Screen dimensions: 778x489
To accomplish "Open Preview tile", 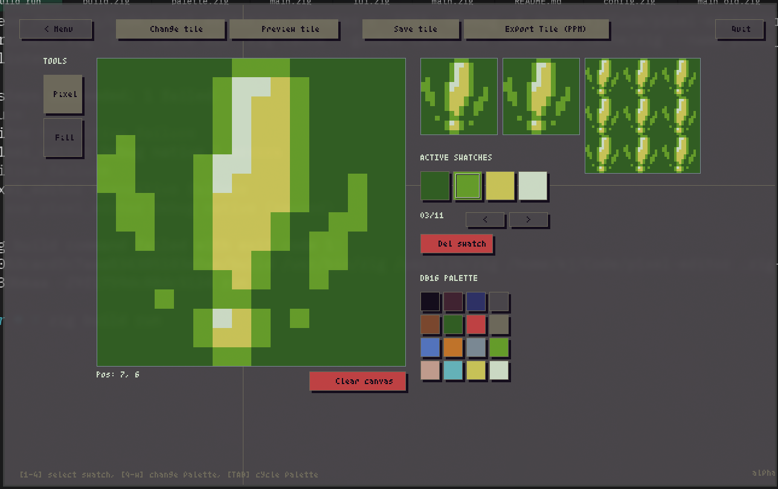I will [x=284, y=29].
